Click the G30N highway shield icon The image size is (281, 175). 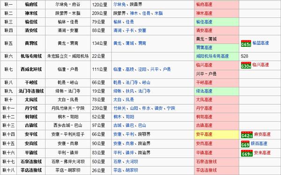click(x=246, y=65)
